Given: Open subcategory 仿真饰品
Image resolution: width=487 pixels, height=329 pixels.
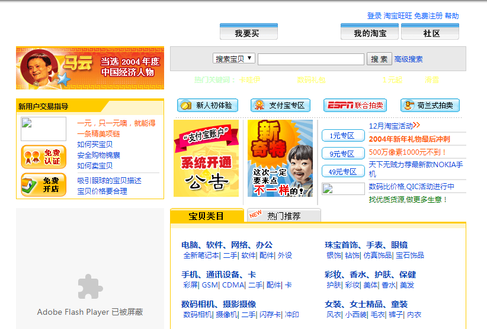Looking at the screenshot, I should (x=377, y=255).
